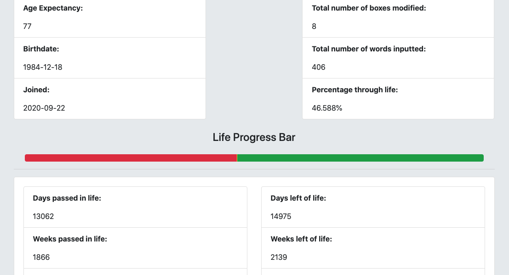Click the "Birthdate:" label
Screen dimensions: 509x275
click(x=41, y=49)
